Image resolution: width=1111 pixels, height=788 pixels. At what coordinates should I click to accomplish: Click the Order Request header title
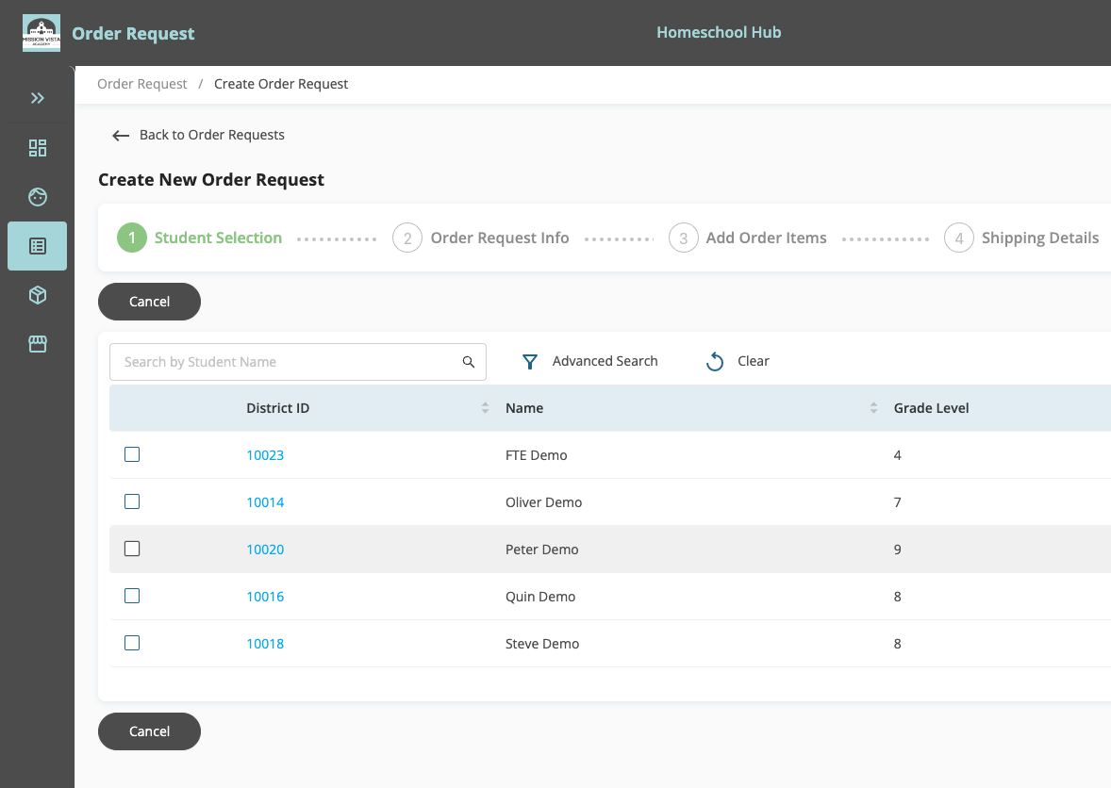133,33
